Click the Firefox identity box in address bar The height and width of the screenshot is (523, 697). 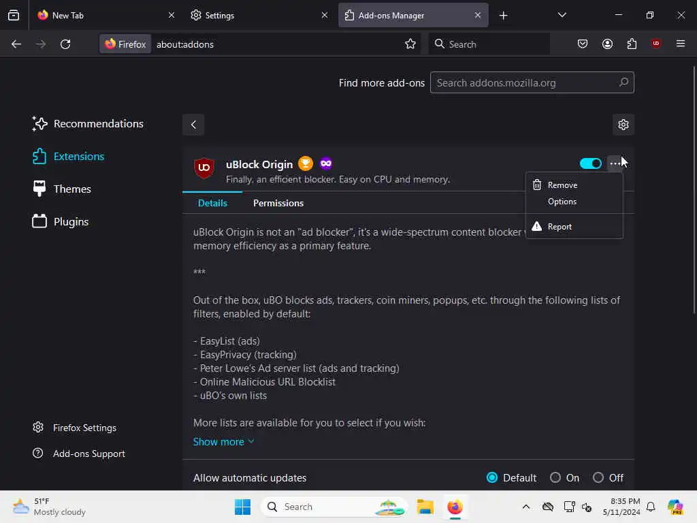(x=125, y=44)
